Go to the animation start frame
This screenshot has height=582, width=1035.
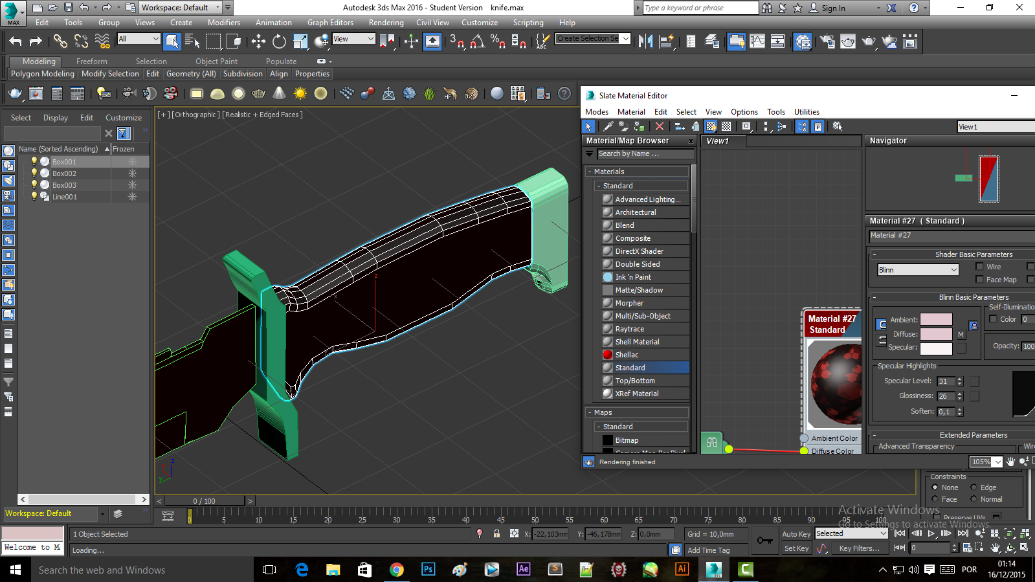pos(900,533)
